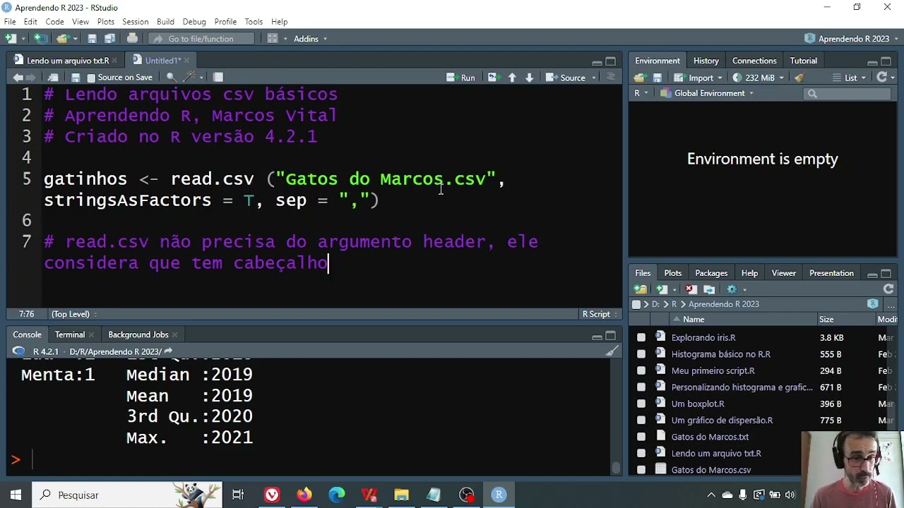This screenshot has height=508, width=904.
Task: Show document outline icon in editor
Action: coord(611,78)
